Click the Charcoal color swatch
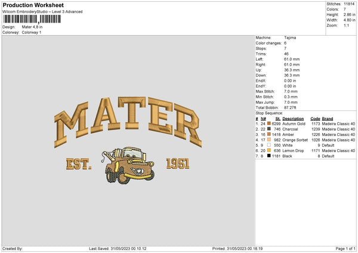The width and height of the screenshot is (358, 253). [x=269, y=129]
